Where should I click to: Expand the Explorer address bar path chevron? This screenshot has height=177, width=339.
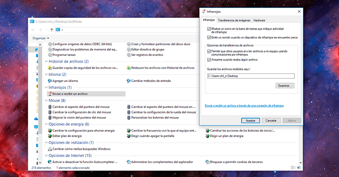click(x=62, y=30)
